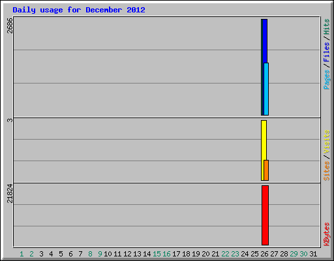Click the chart title Daily usage for December 2012
334x261 pixels.
coord(79,10)
